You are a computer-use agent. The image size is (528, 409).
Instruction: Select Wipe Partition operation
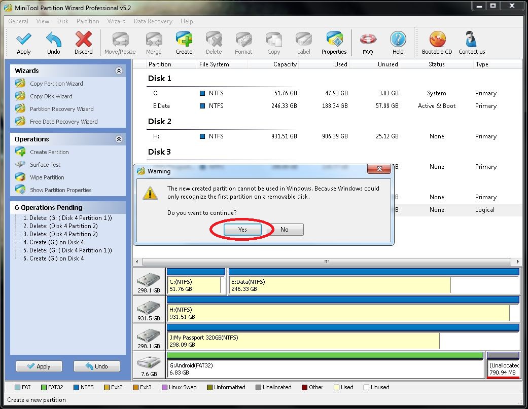[47, 177]
